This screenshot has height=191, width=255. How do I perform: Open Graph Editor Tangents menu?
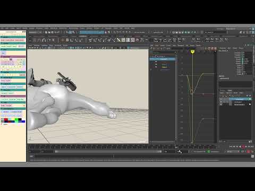[x=181, y=46]
